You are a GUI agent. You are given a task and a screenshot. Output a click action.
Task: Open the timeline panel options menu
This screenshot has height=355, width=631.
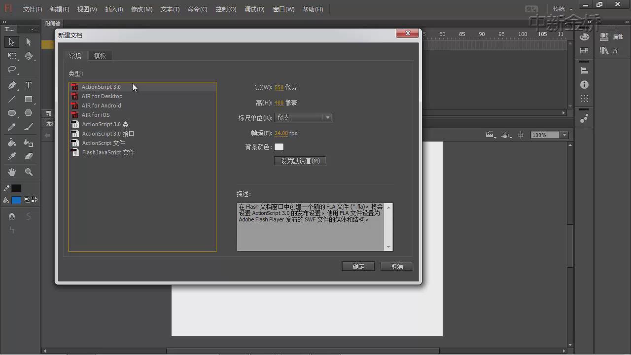568,23
